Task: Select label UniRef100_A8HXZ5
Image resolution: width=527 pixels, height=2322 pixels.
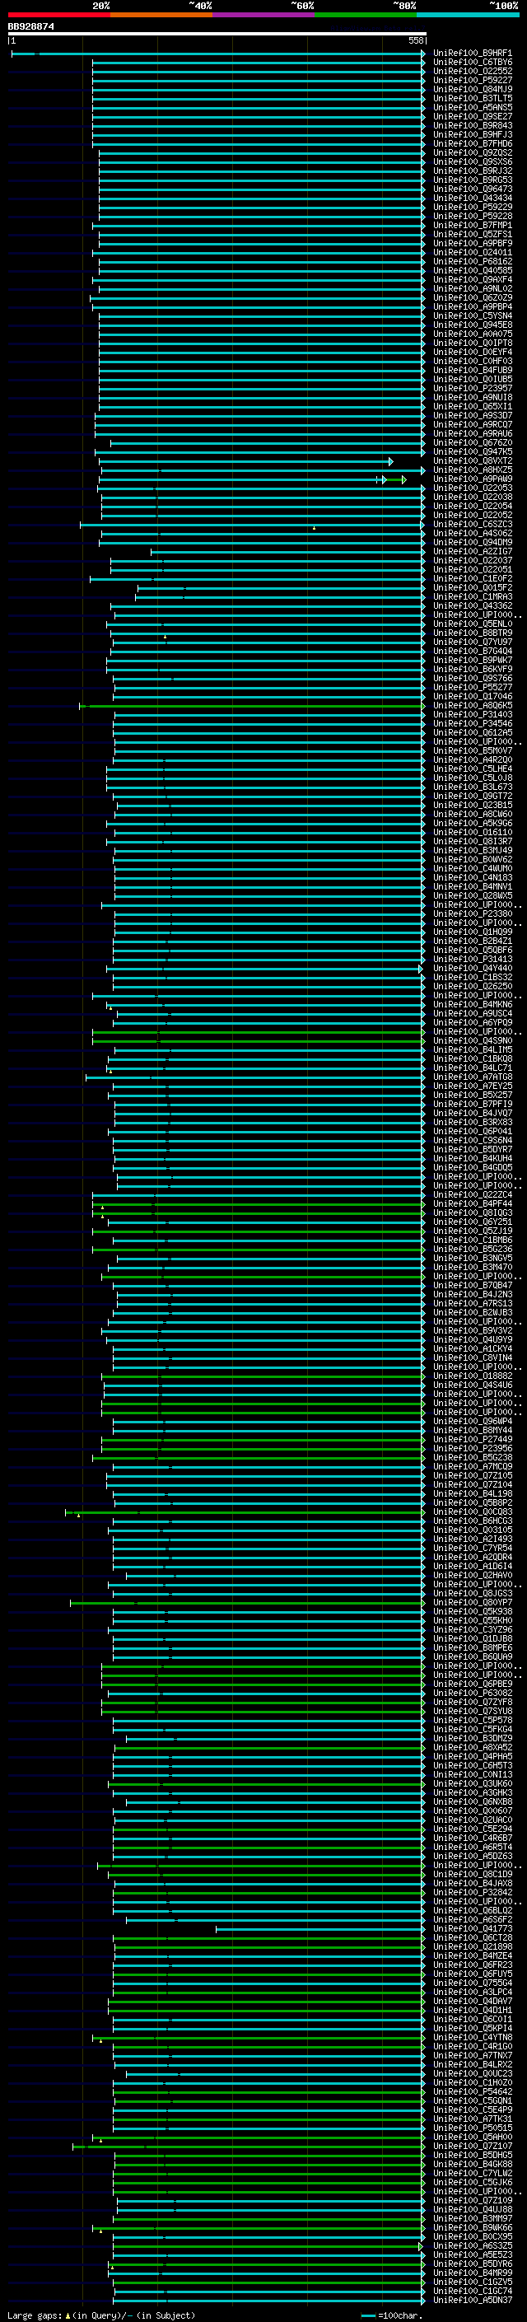Action: click(x=472, y=470)
